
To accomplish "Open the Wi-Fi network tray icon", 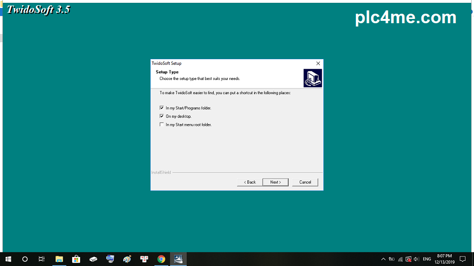I will coord(400,259).
